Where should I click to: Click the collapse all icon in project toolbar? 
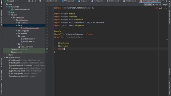(x=36, y=1)
